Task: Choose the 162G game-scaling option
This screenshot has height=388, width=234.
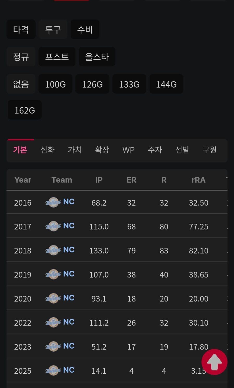Action: pyautogui.click(x=25, y=110)
